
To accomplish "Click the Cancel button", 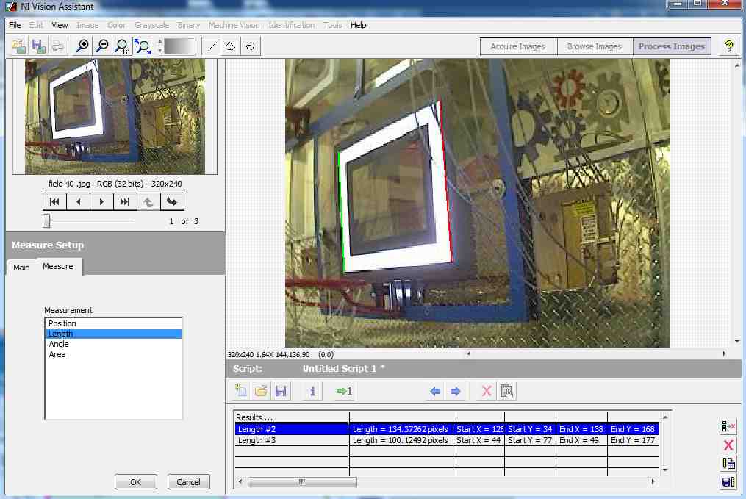I will [188, 482].
